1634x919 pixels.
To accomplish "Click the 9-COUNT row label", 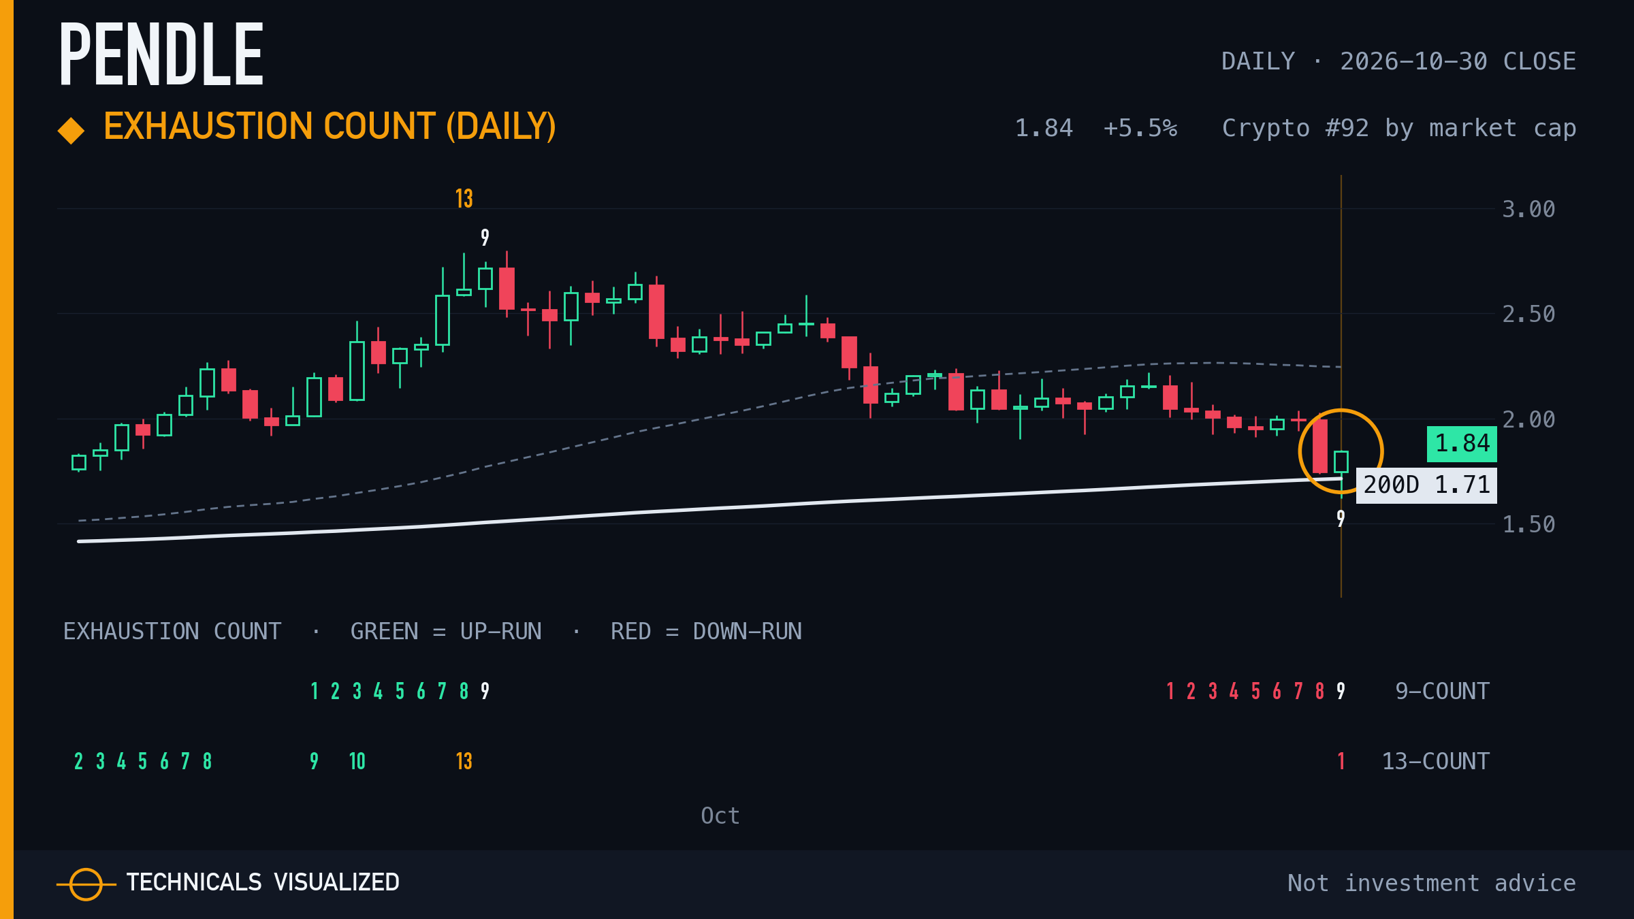I will click(x=1442, y=692).
